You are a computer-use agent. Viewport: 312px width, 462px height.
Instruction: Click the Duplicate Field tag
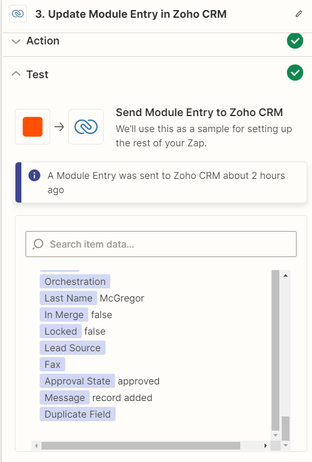[78, 414]
